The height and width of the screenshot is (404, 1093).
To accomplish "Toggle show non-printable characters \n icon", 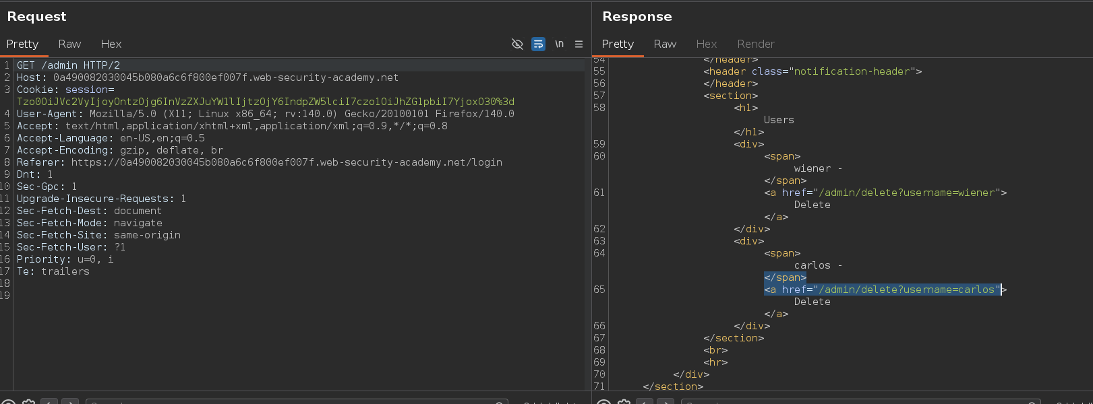I will pyautogui.click(x=559, y=44).
